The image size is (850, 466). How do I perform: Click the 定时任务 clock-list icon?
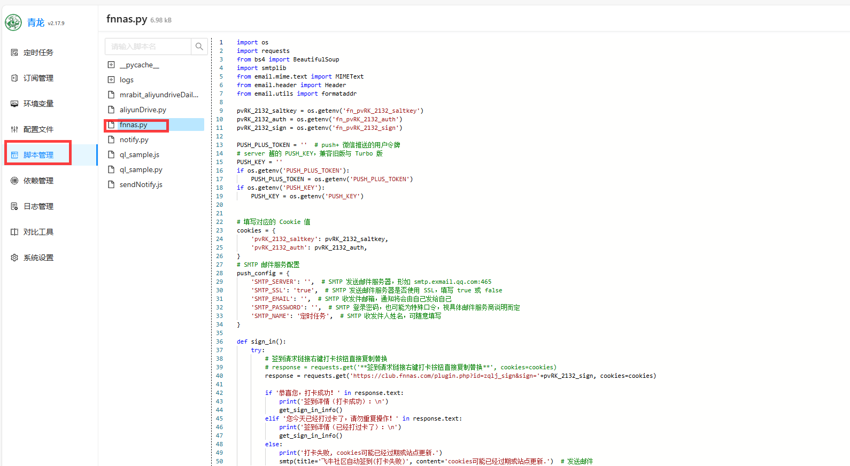[x=14, y=52]
